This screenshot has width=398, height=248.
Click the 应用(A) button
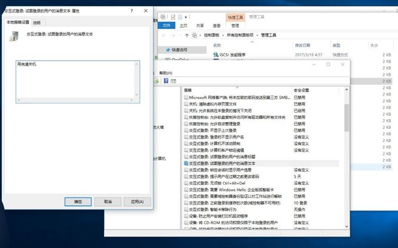tap(137, 202)
